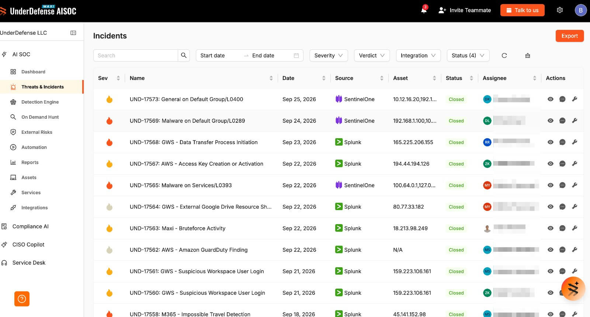Collapse the sidebar panel icon

pos(73,33)
